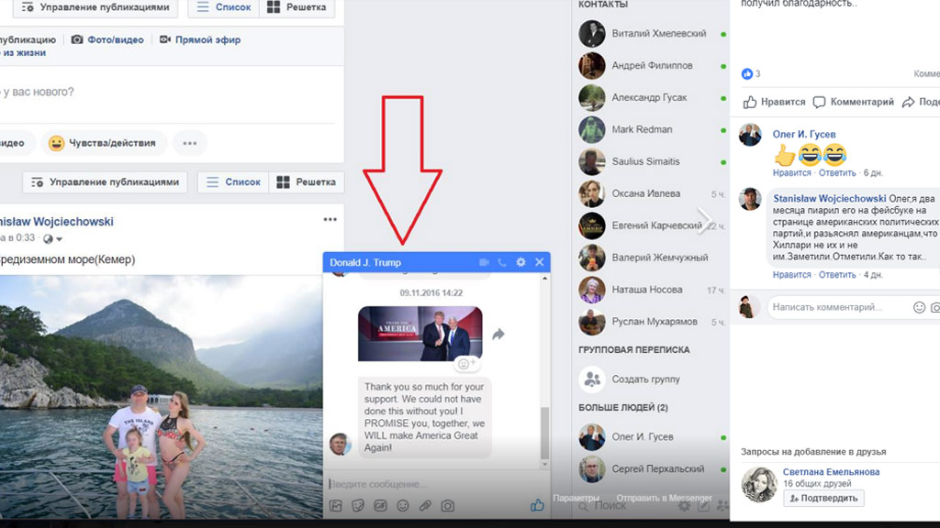Click Параметры at the bottom of contacts
This screenshot has width=940, height=528.
pos(576,499)
